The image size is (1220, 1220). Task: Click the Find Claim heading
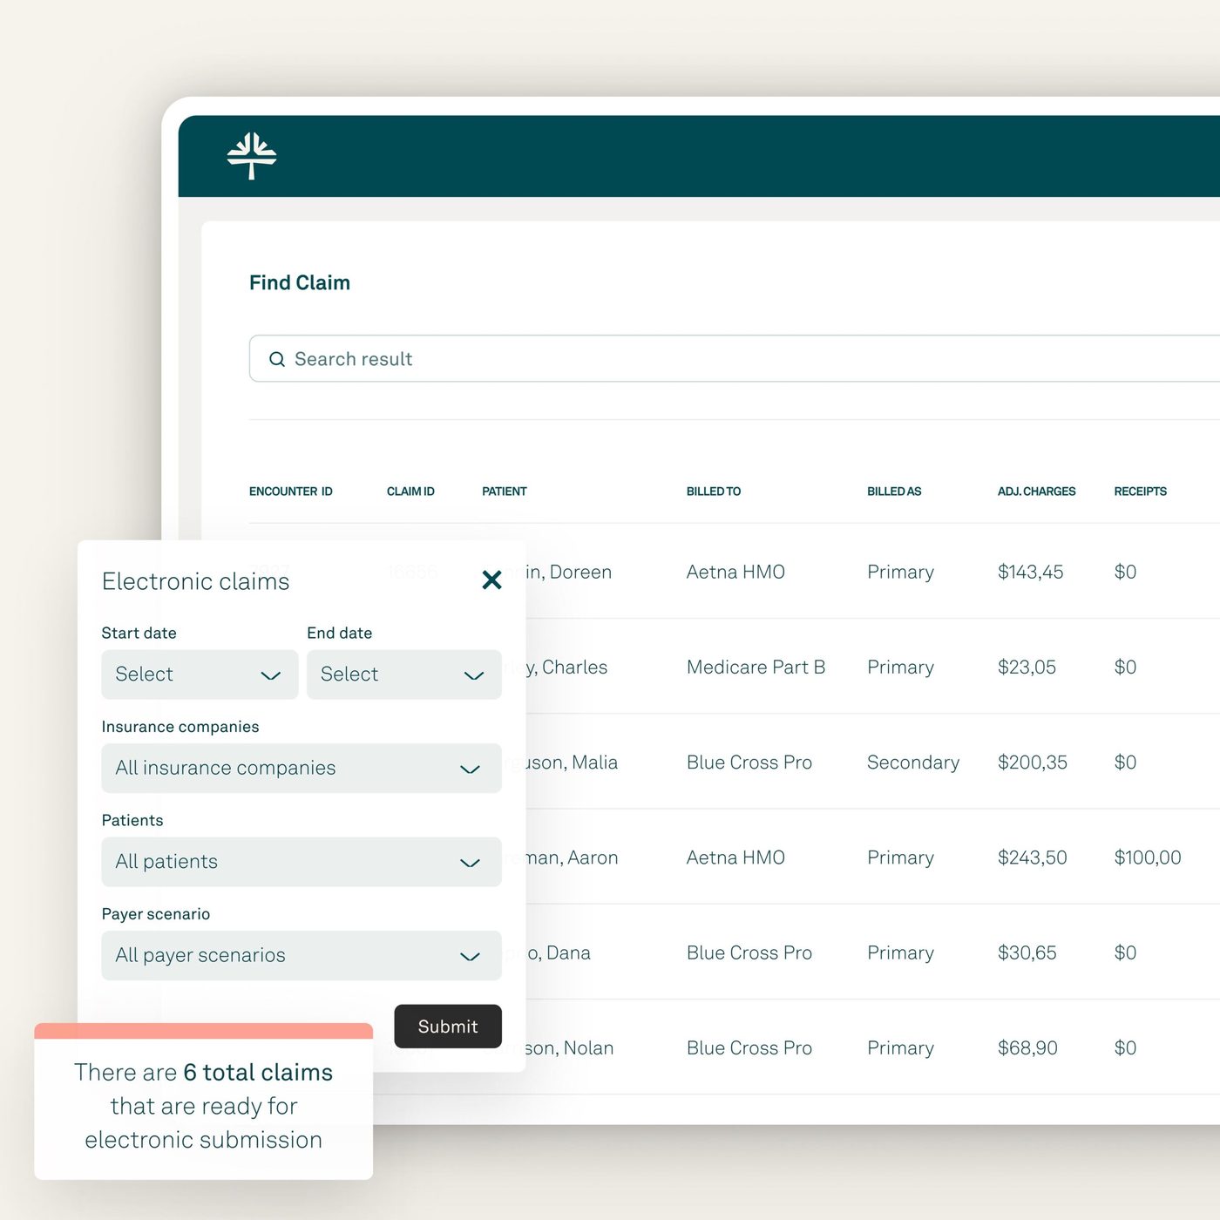point(300,282)
